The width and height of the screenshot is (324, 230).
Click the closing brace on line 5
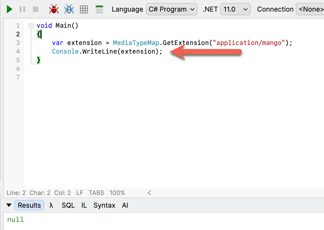pos(39,60)
